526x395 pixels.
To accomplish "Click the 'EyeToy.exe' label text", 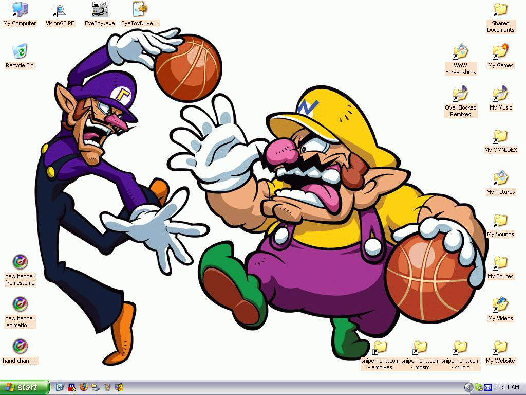I will 100,23.
